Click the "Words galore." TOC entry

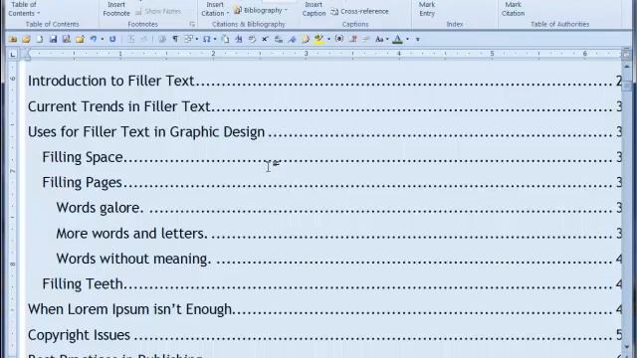point(338,208)
